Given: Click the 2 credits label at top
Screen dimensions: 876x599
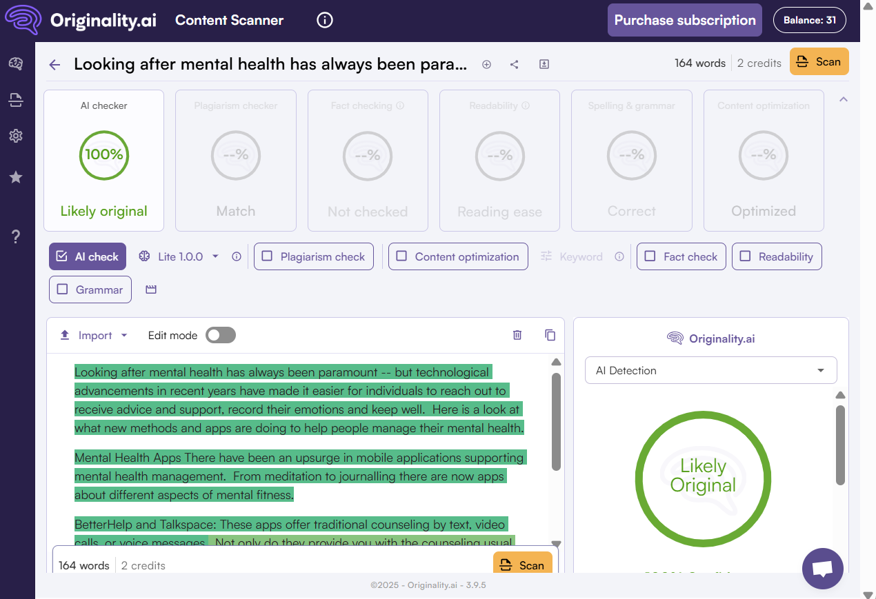Looking at the screenshot, I should pyautogui.click(x=759, y=63).
